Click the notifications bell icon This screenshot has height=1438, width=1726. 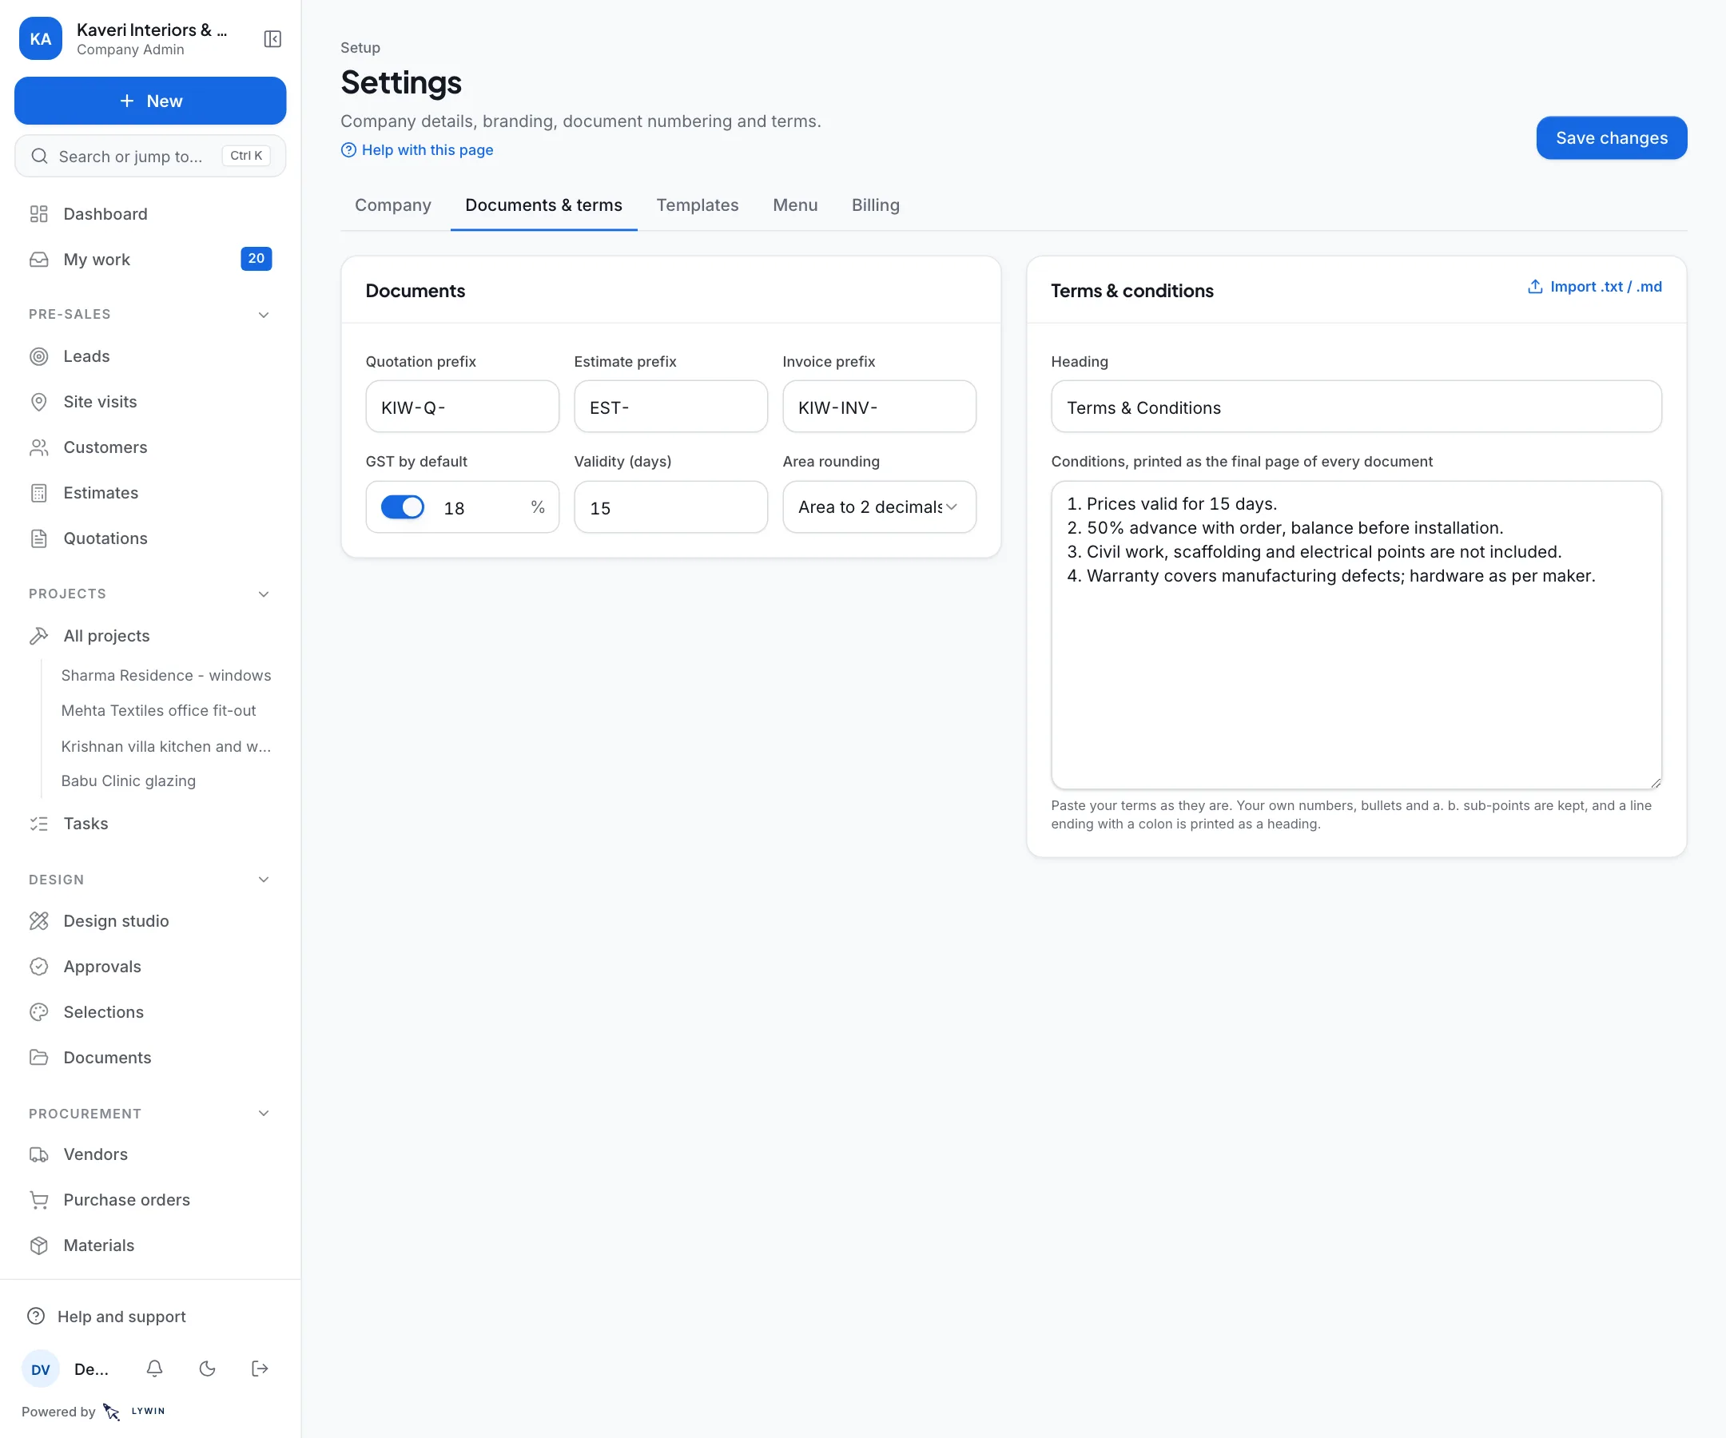[154, 1368]
